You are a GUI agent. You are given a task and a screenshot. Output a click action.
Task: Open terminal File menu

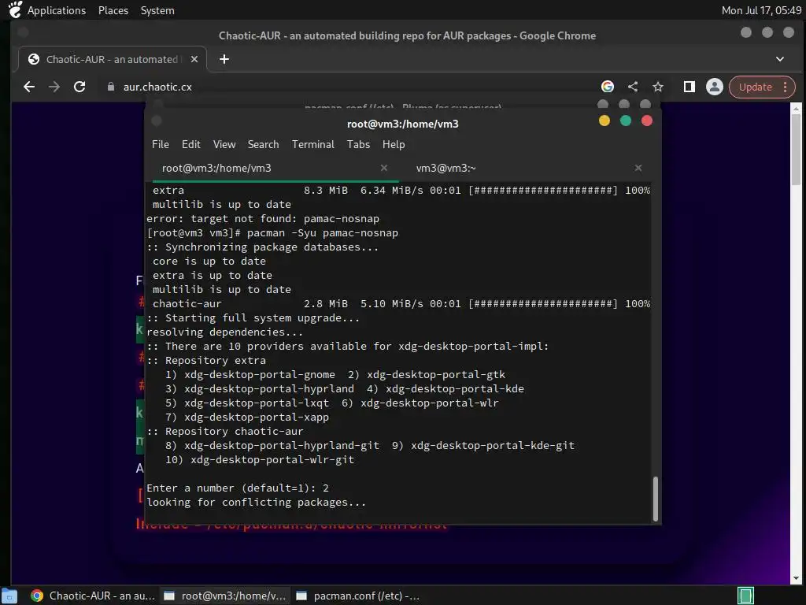coord(161,145)
